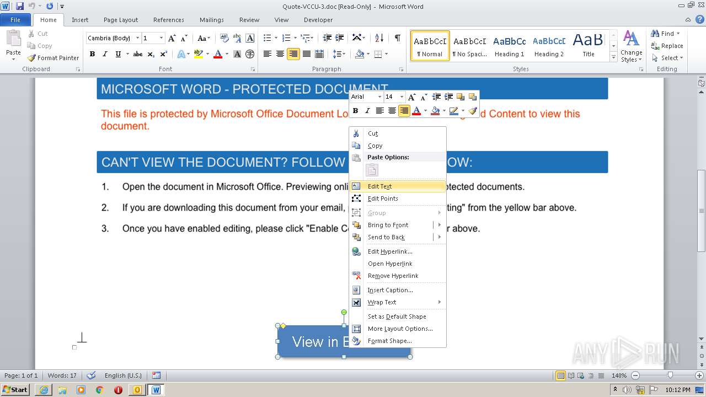Click Decrease Indent in Paragraph group
The width and height of the screenshot is (706, 397).
point(327,38)
